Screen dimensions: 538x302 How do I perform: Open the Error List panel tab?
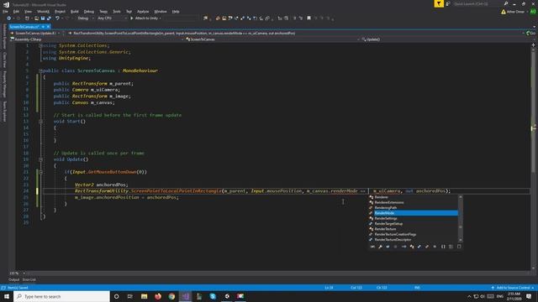click(29, 279)
